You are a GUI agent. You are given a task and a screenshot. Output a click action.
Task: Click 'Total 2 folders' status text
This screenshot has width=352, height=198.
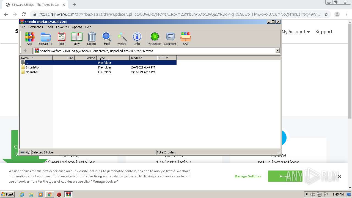166,152
